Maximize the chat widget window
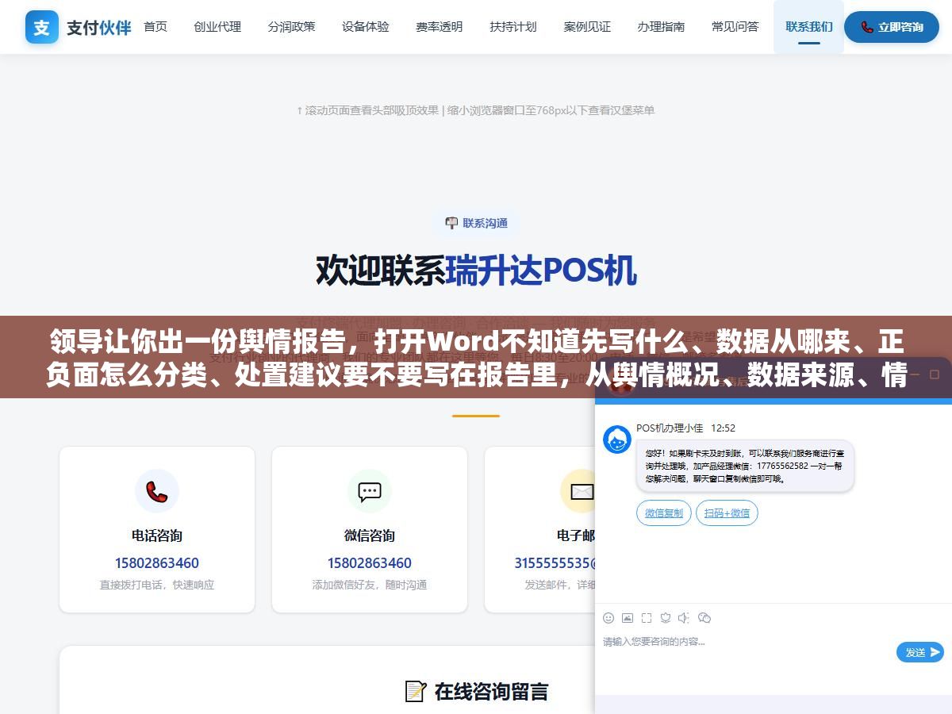Image resolution: width=952 pixels, height=714 pixels. point(935,374)
